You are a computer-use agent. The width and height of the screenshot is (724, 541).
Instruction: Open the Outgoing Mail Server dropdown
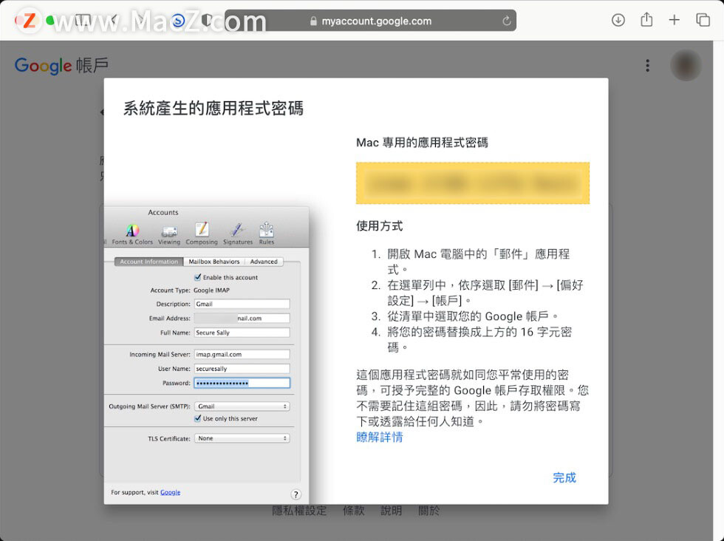242,406
